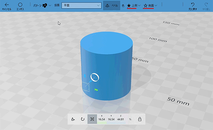
Task: Click the large 50 mm ruler label
Action: click(x=178, y=101)
